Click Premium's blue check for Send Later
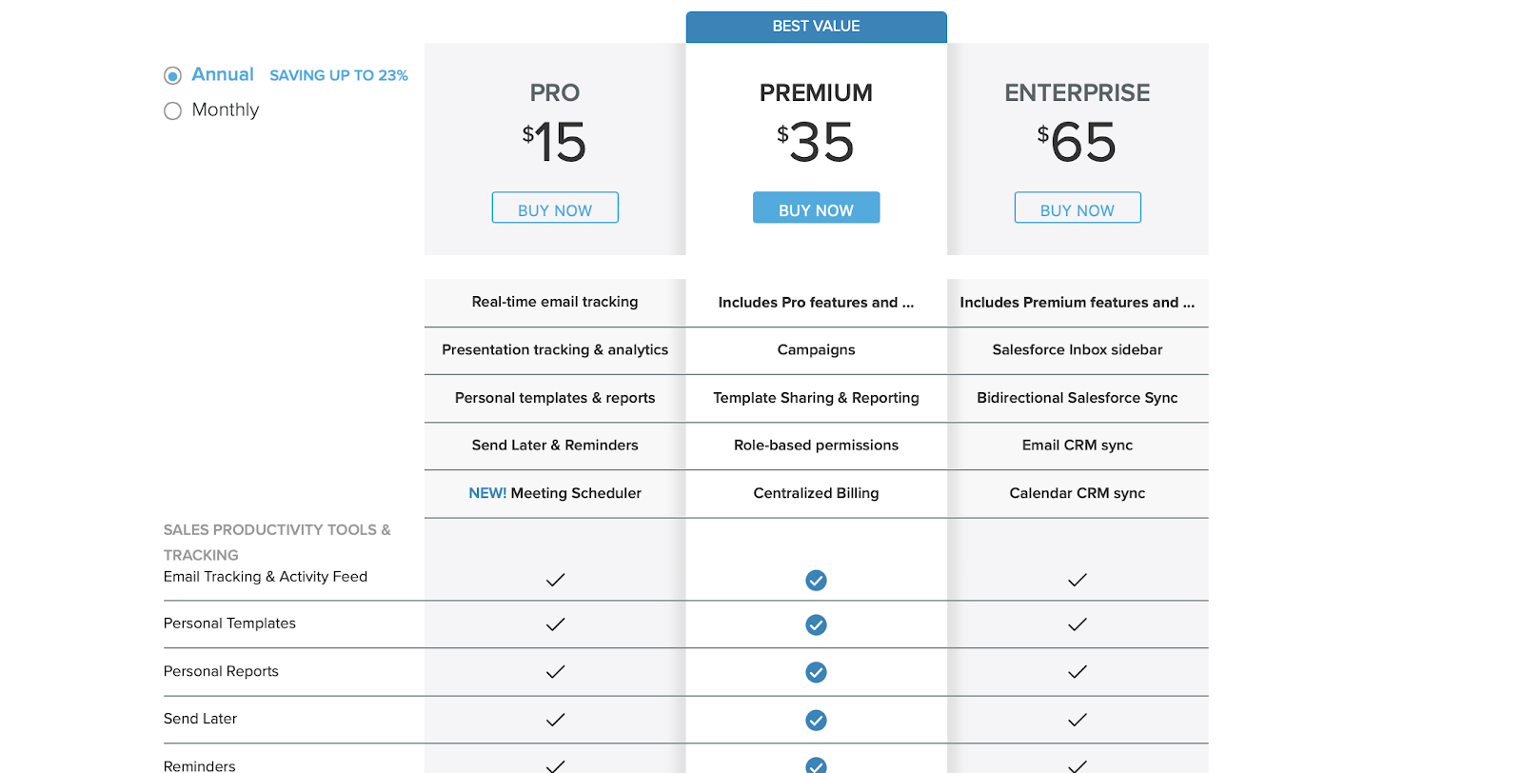Viewport: 1523px width, 773px height. click(816, 721)
